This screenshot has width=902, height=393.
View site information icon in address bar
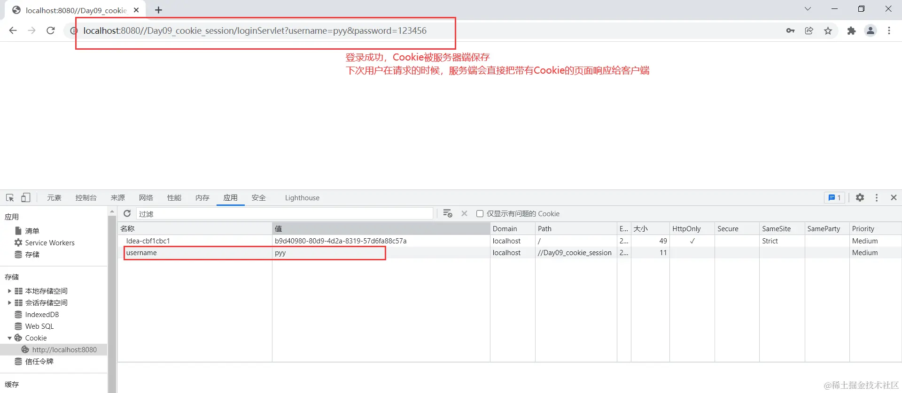[x=73, y=30]
